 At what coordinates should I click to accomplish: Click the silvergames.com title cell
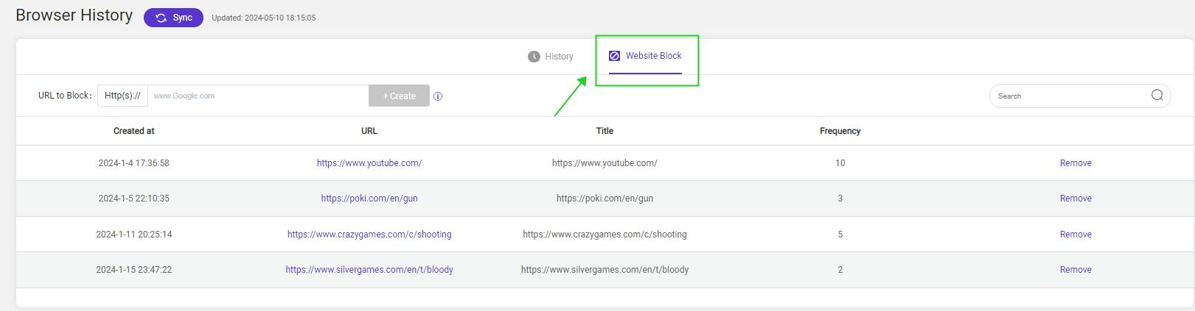[605, 270]
